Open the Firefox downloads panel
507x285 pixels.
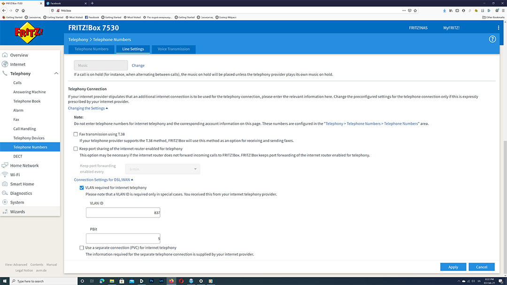pyautogui.click(x=444, y=10)
